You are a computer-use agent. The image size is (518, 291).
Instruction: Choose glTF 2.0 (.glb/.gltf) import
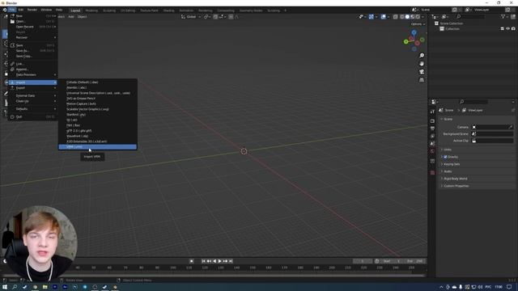97,131
